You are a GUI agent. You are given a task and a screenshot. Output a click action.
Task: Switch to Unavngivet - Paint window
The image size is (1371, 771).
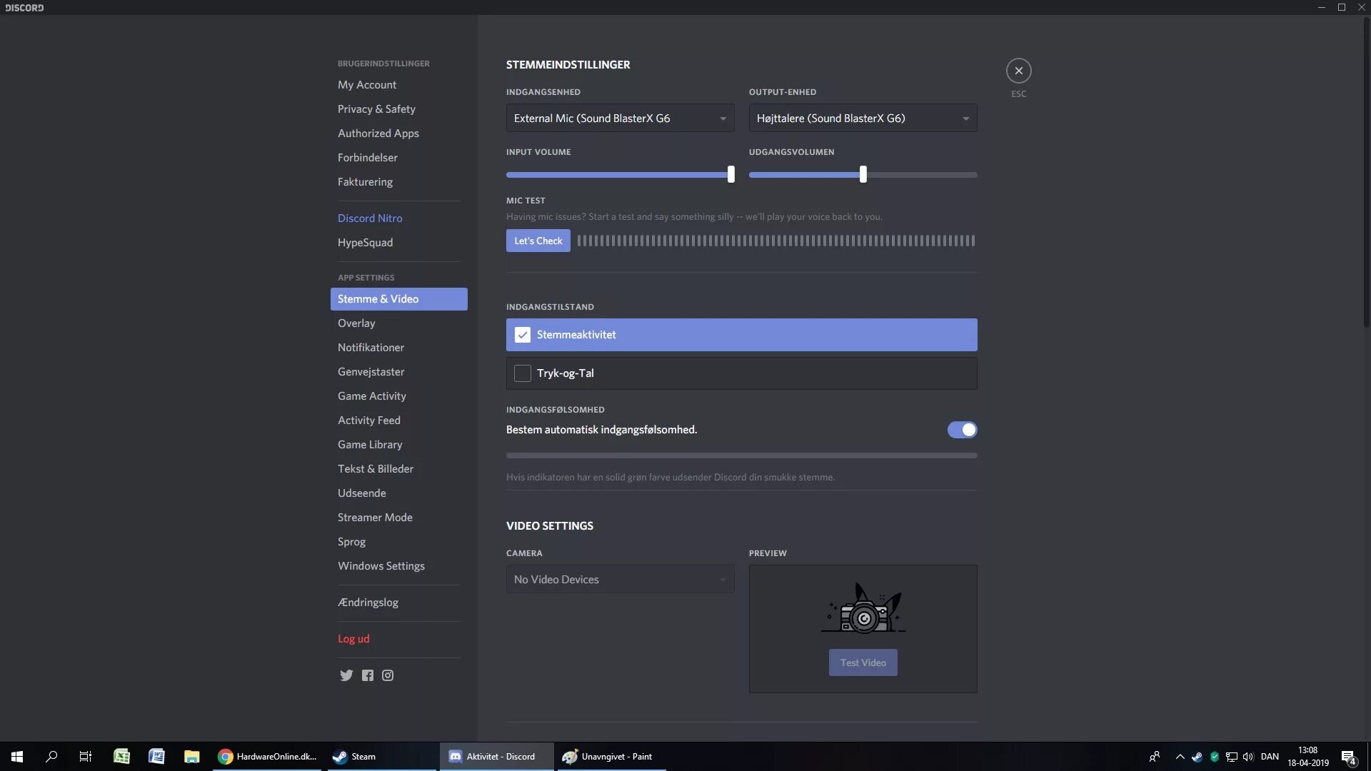(611, 757)
